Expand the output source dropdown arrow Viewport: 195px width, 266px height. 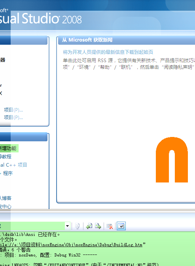(x=68, y=226)
